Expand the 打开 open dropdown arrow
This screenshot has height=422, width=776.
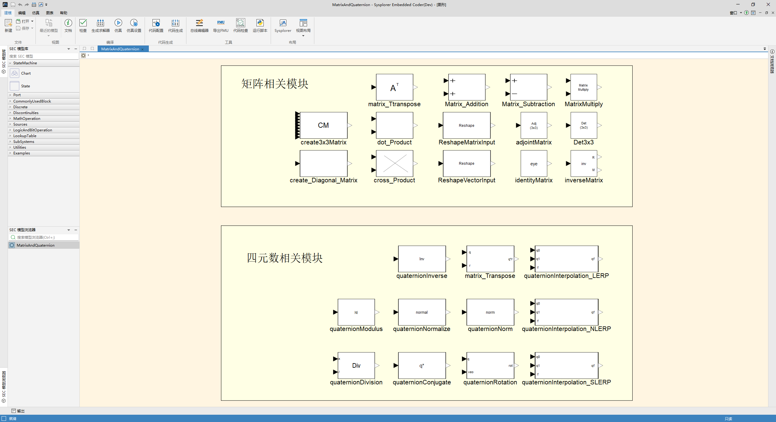32,21
